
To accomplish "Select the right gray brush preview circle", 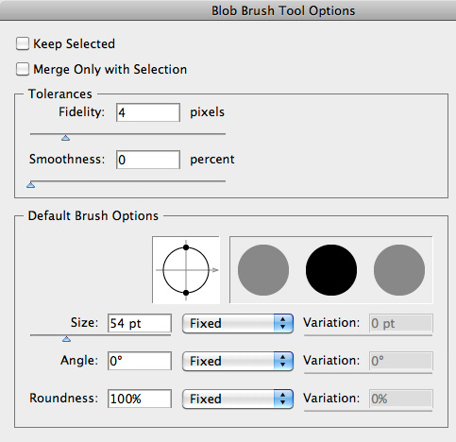I will [399, 270].
